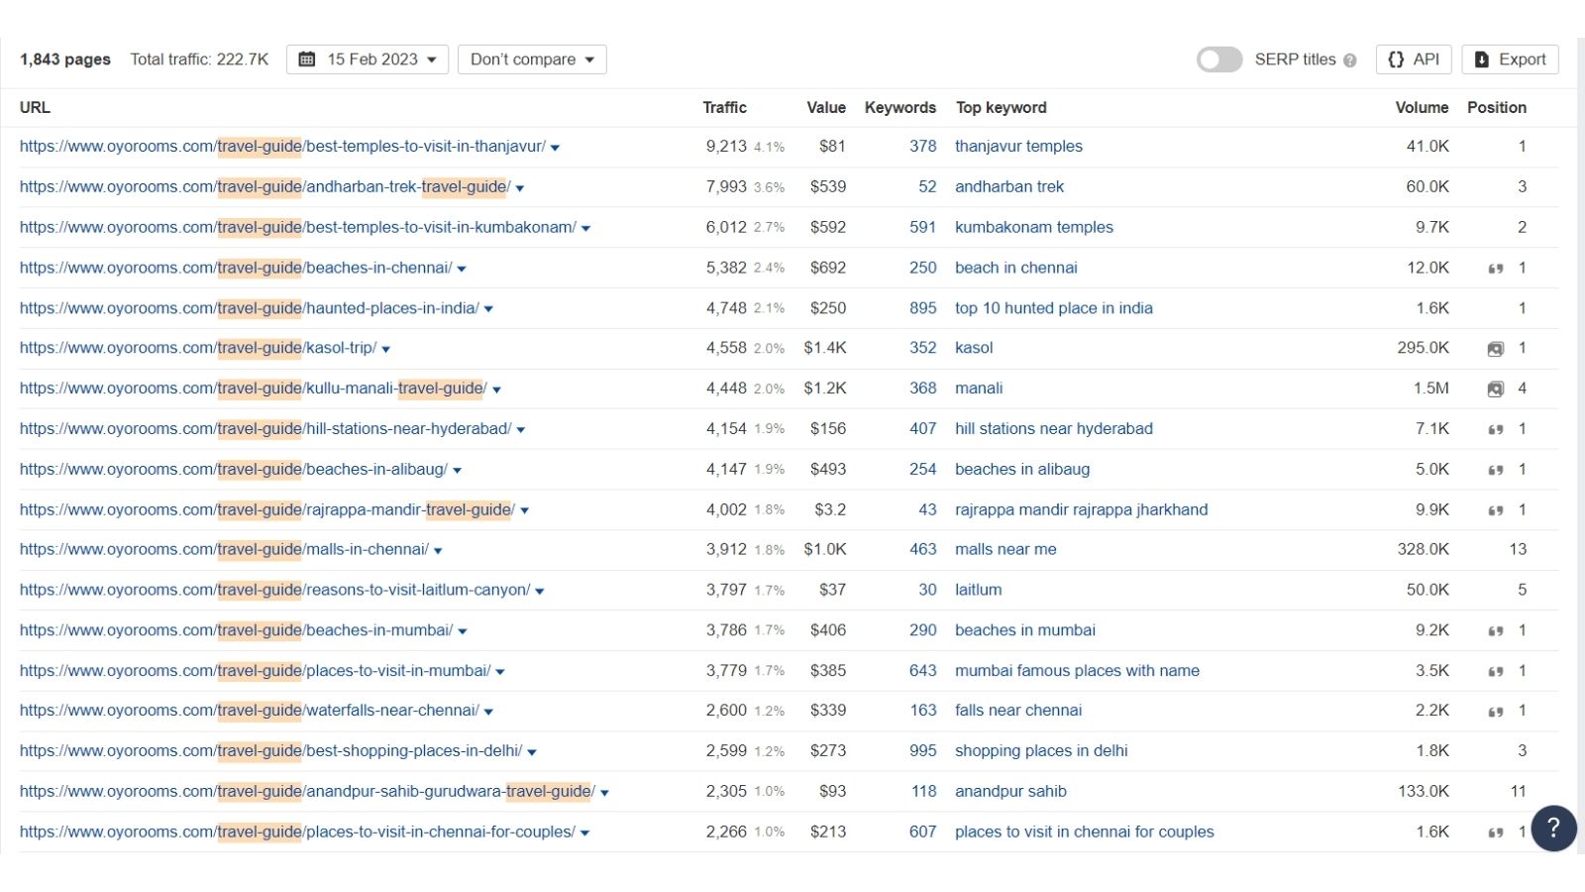Click keywords count 995 for shopping places in delhi
Viewport: 1585px width, 892px height.
922,751
